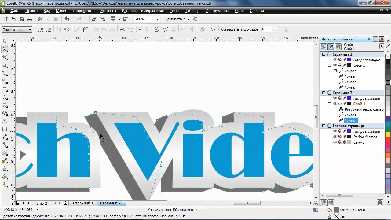Undo the last action
The height and width of the screenshot is (220, 391).
(67, 19)
